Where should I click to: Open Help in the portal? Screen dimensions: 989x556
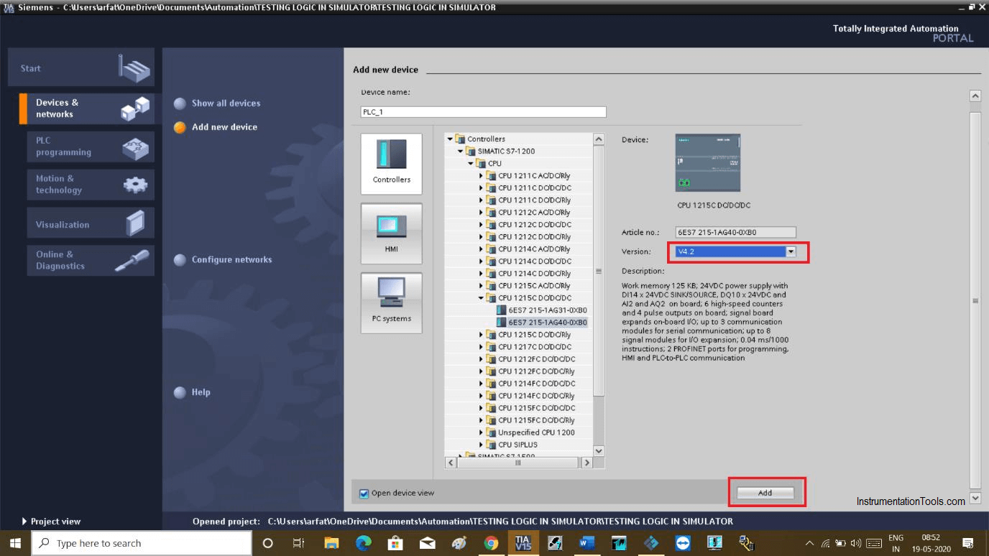(192, 392)
